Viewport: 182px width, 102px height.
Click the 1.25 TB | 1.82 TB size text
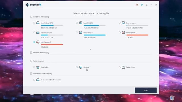47,37
